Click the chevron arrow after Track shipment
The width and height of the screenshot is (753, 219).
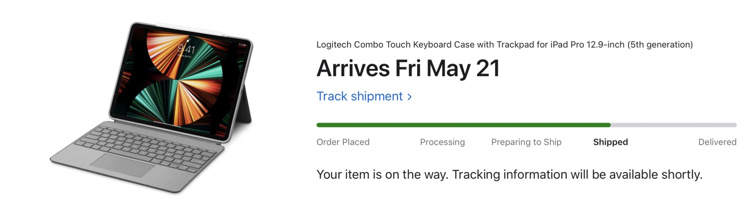tap(410, 97)
